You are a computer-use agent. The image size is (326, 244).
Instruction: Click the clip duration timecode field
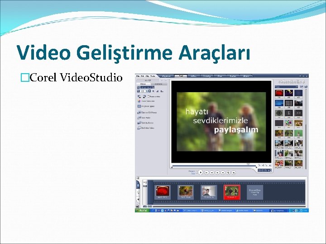click(x=146, y=88)
